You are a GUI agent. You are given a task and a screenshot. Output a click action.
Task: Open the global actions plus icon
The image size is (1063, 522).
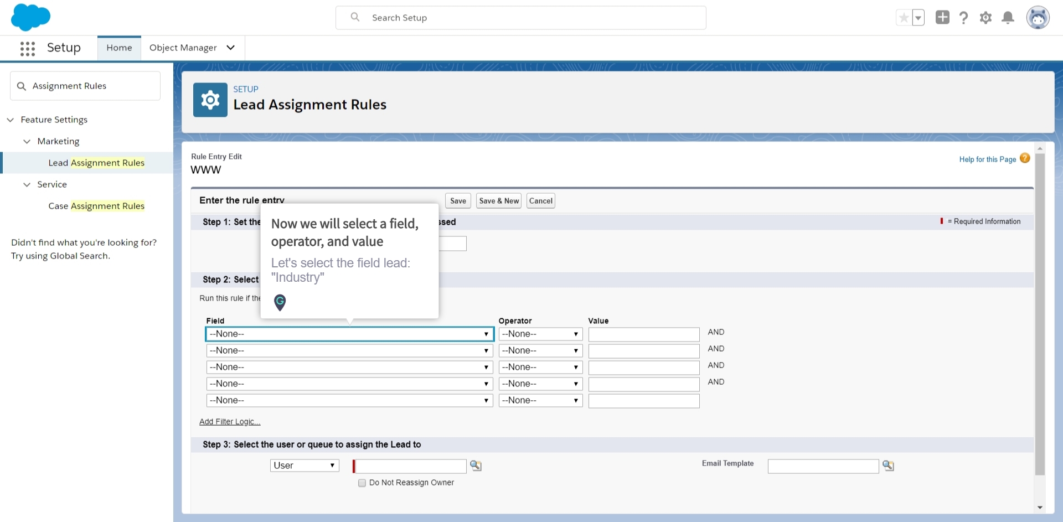point(942,17)
